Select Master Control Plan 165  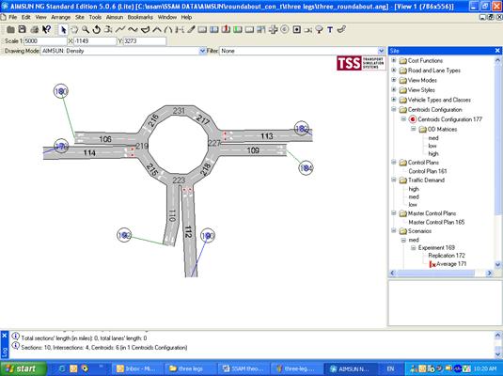pos(436,222)
